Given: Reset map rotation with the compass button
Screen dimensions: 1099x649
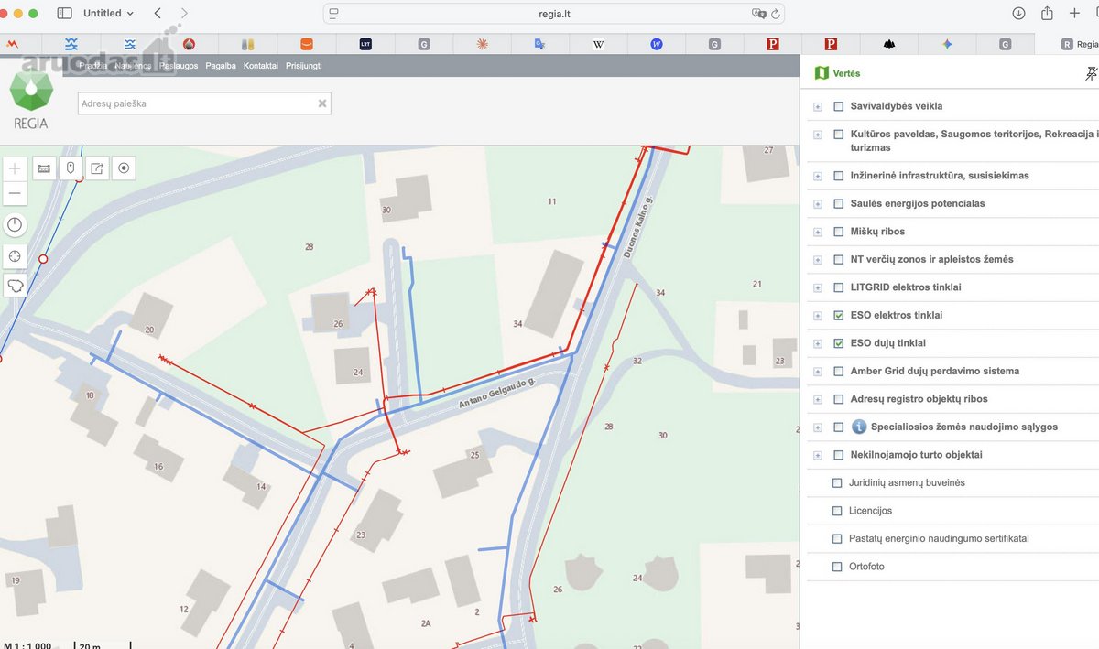Looking at the screenshot, I should pos(15,225).
